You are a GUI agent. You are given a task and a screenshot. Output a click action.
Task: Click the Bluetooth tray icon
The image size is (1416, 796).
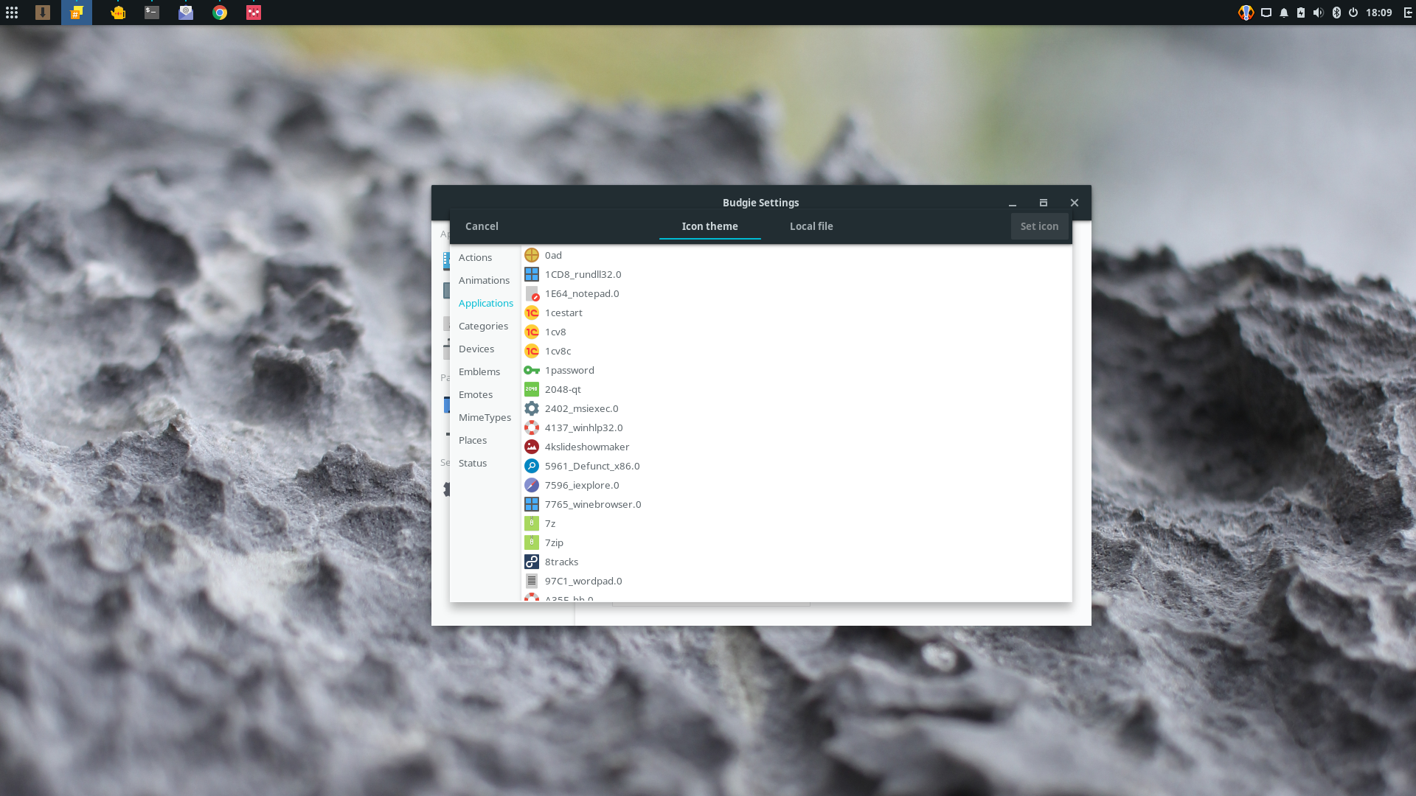coord(1336,13)
